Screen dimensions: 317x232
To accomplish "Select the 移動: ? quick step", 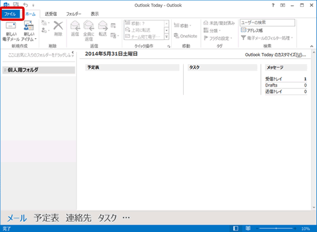I will pos(144,24).
